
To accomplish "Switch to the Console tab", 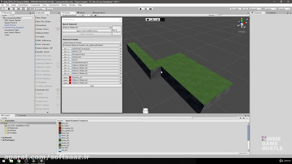I will pyautogui.click(x=21, y=115).
